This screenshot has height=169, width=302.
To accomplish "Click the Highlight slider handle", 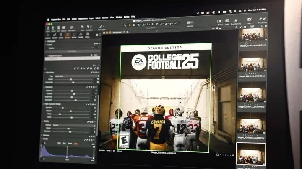I will click(x=62, y=108).
